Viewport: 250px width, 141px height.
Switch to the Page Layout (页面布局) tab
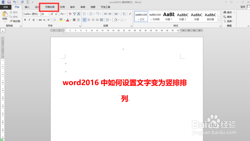pyautogui.click(x=50, y=7)
